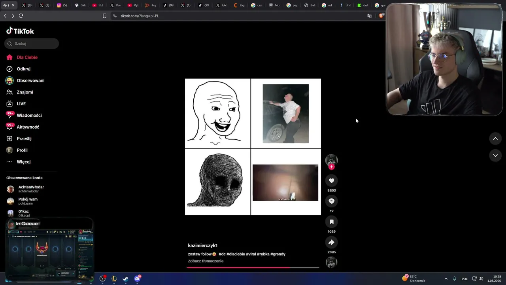Expand hidden system tray icons
506x285 pixels.
pyautogui.click(x=446, y=279)
